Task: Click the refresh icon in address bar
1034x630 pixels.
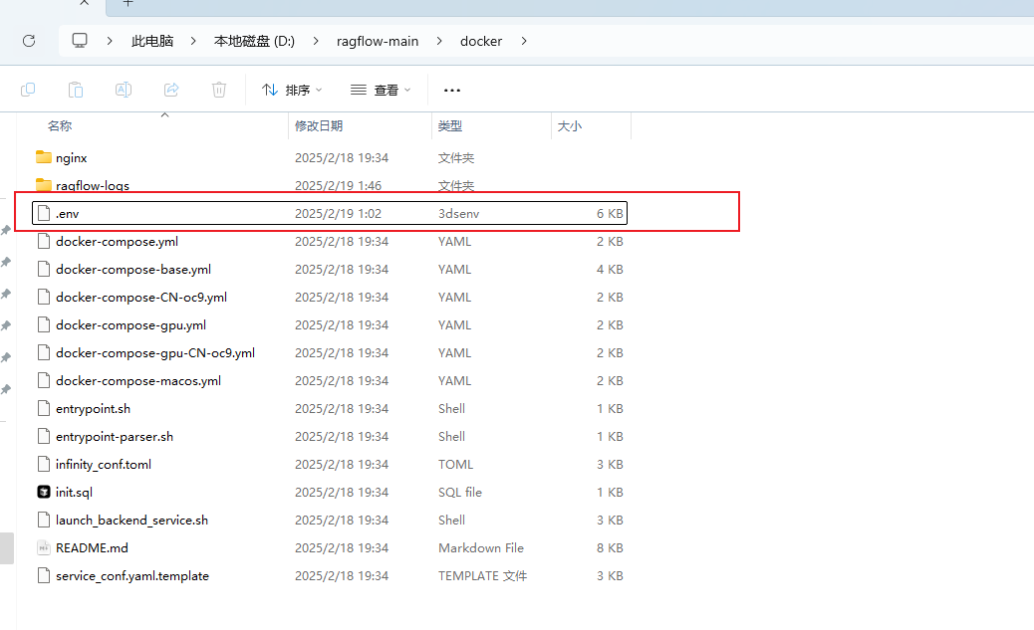Action: tap(29, 41)
